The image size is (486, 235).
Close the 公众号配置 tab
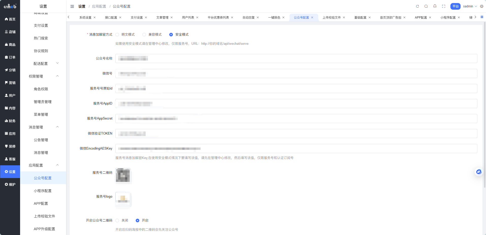pyautogui.click(x=312, y=18)
